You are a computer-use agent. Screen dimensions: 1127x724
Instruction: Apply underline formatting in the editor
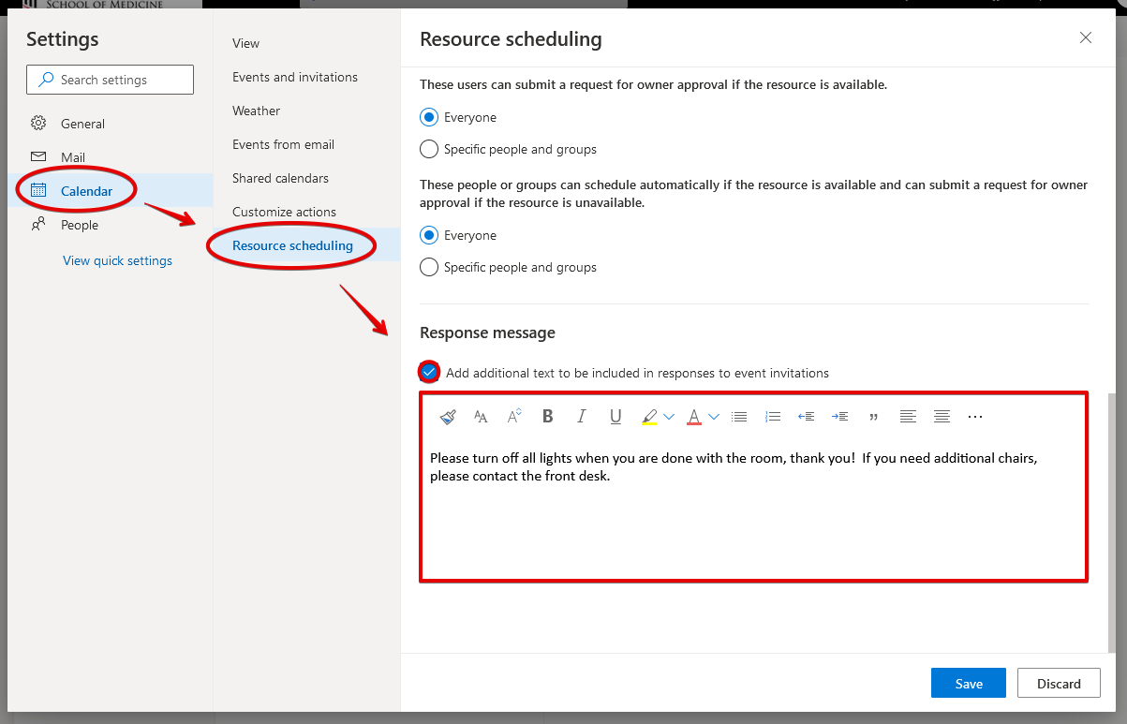615,417
